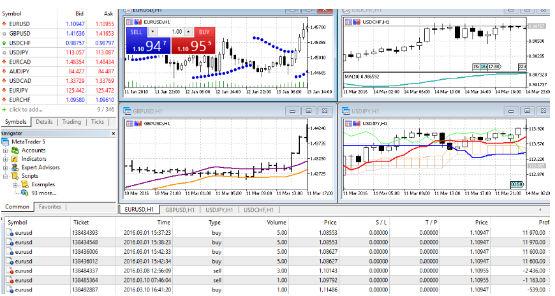The image size is (555, 296).
Task: Click the red 1.10 95 buy price panel
Action: tap(193, 46)
